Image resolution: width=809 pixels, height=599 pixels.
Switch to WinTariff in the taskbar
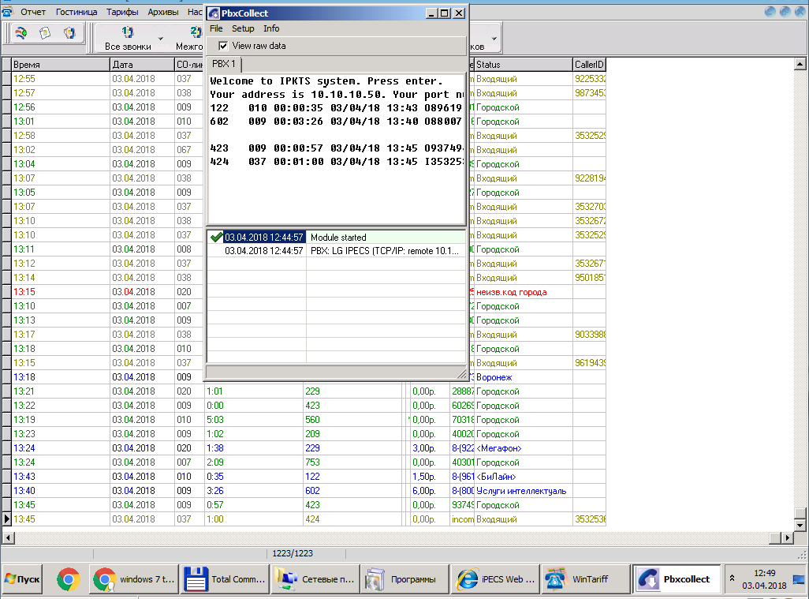[585, 579]
